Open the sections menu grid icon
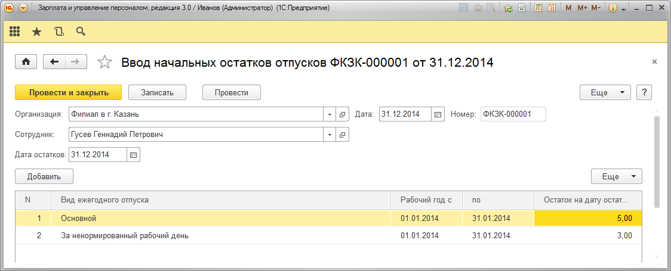This screenshot has width=671, height=271. (14, 31)
